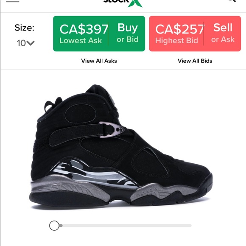Click the chevron next to size 10
Screen dimensions: 246x246
click(x=31, y=43)
